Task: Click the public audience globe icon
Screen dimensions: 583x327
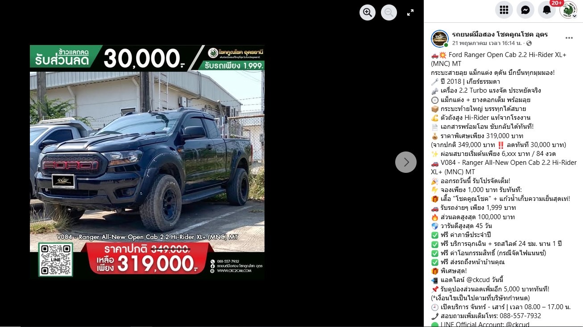Action: coord(529,44)
